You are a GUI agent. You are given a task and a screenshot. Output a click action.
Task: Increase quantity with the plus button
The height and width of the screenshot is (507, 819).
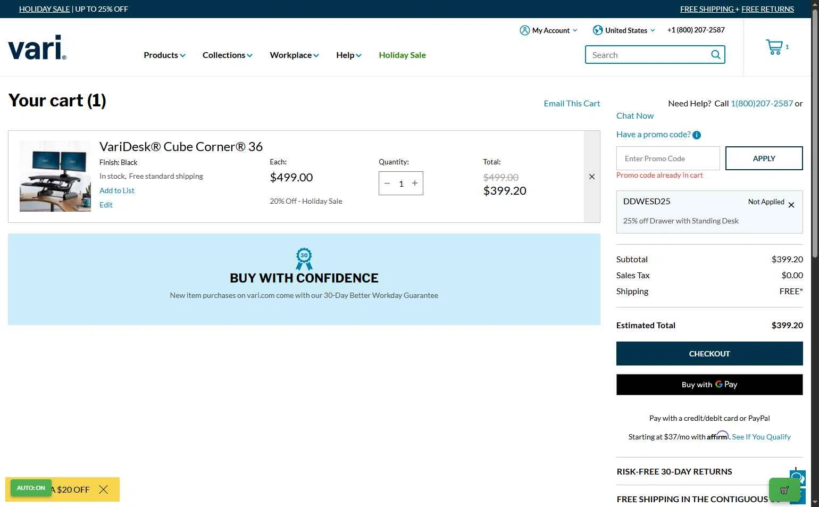[415, 183]
